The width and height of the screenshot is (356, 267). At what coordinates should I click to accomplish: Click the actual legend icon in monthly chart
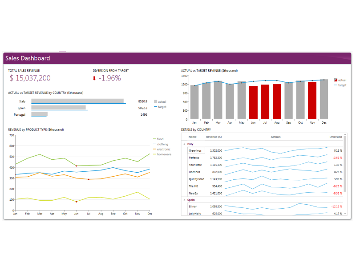336,80
